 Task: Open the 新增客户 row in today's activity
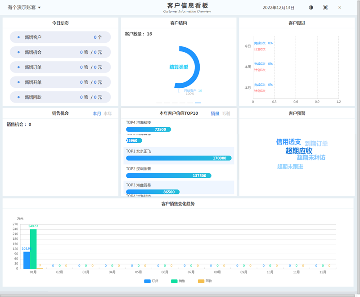[x=60, y=37]
